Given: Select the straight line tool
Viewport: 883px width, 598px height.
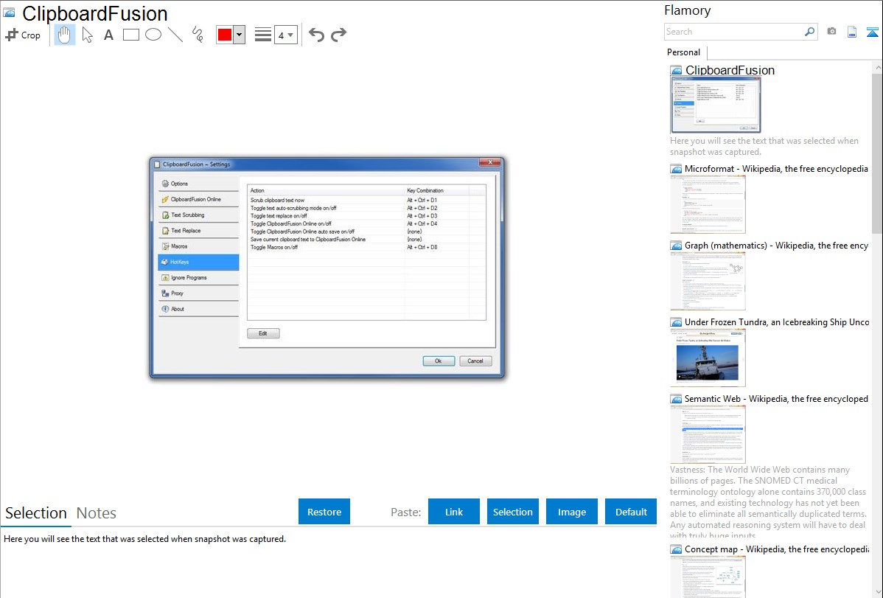Looking at the screenshot, I should point(175,35).
